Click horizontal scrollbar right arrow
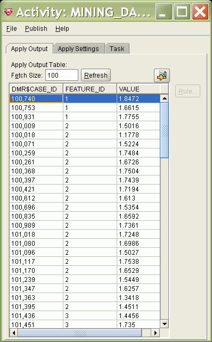The width and height of the screenshot is (212, 342). click(x=156, y=333)
